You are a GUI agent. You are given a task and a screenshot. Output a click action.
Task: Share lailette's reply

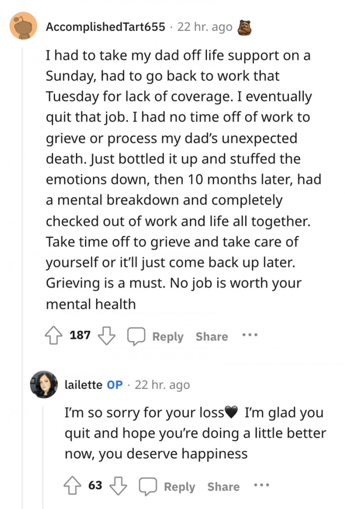coord(223,487)
